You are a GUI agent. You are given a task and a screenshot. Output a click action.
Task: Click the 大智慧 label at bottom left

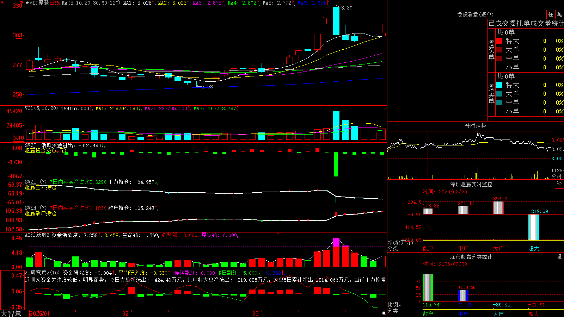[11, 313]
